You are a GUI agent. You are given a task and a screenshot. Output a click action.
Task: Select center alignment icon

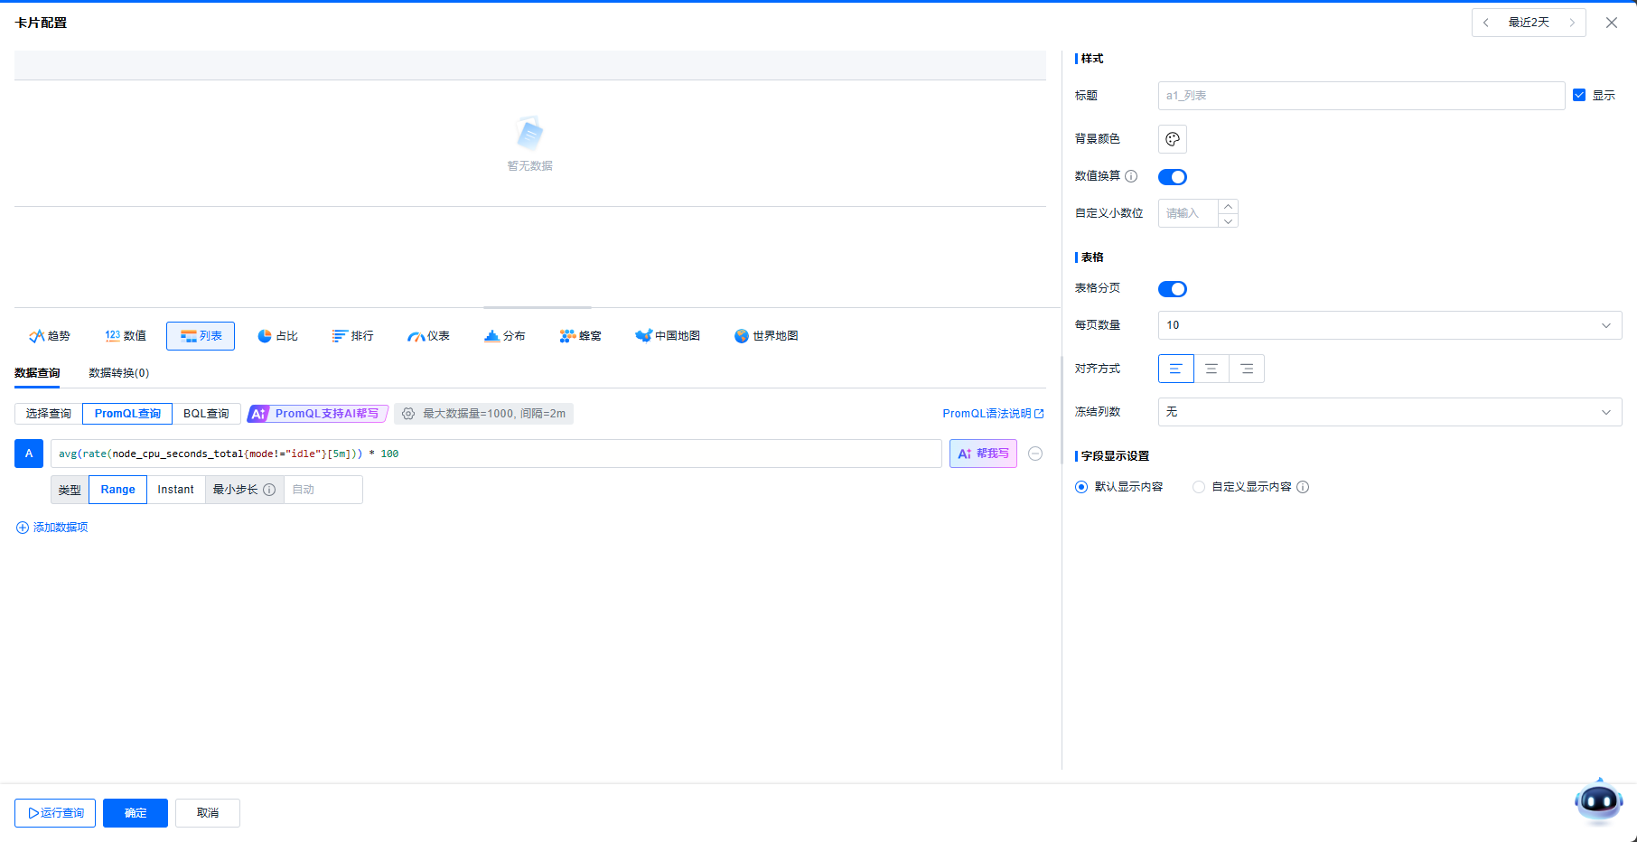(x=1211, y=369)
